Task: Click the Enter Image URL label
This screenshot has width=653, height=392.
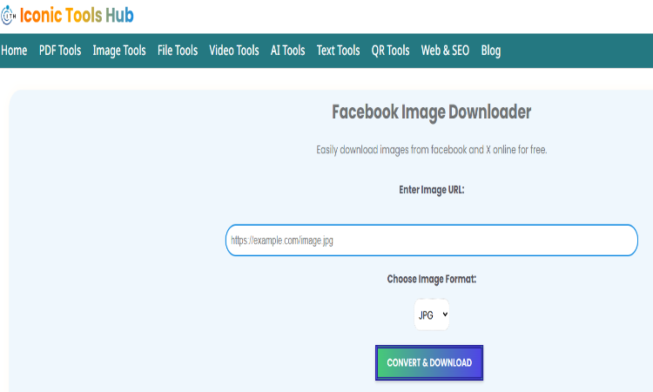Action: coord(431,189)
